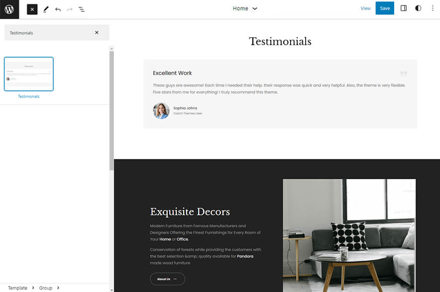Click the Undo arrow icon

click(58, 9)
